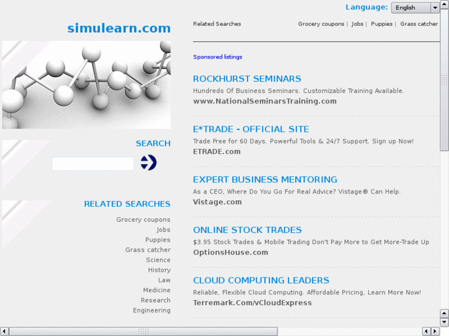Visit the Vistage.com link
Screen dimensions: 449x336
tap(217, 202)
